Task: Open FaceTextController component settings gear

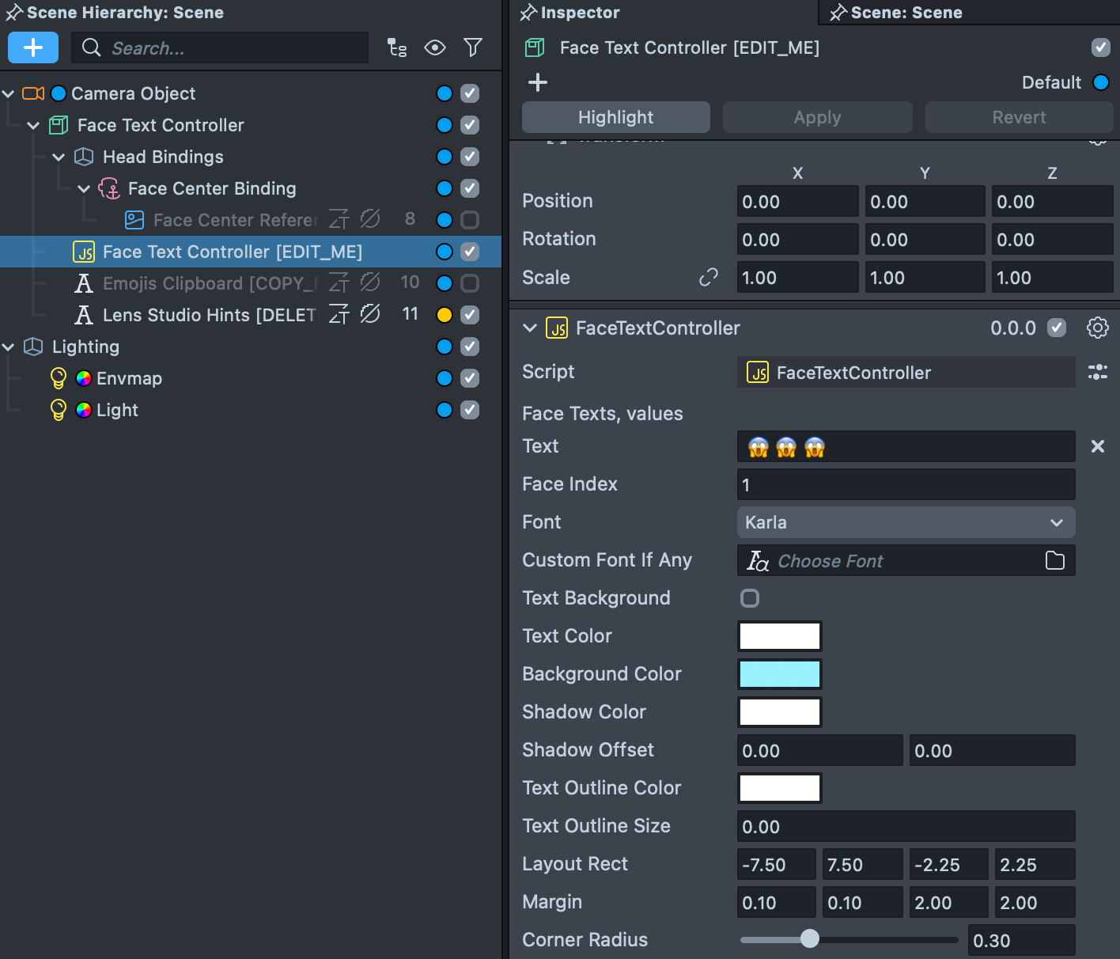Action: 1097,328
